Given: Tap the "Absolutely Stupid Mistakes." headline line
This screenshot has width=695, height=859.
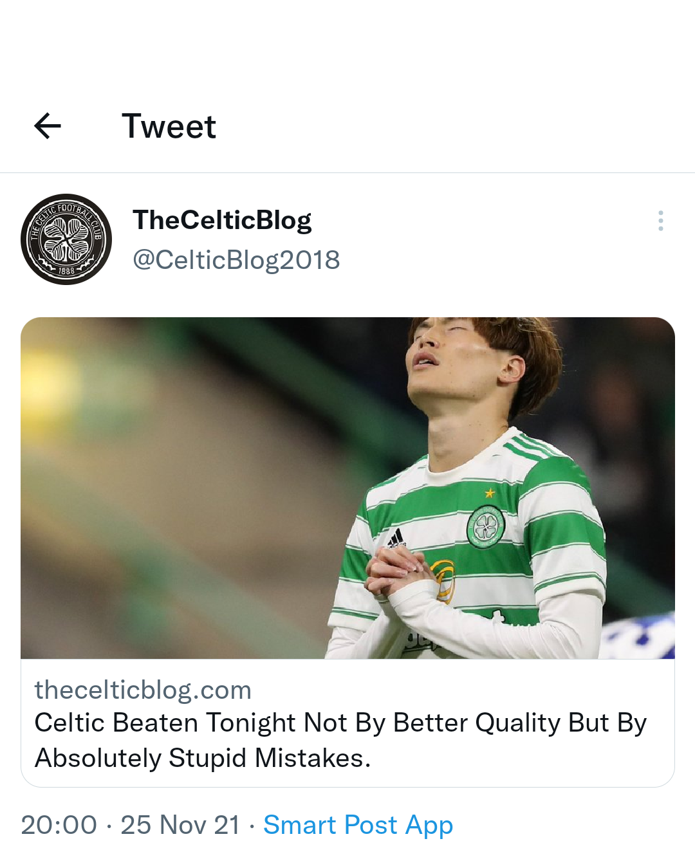Looking at the screenshot, I should coord(203,758).
